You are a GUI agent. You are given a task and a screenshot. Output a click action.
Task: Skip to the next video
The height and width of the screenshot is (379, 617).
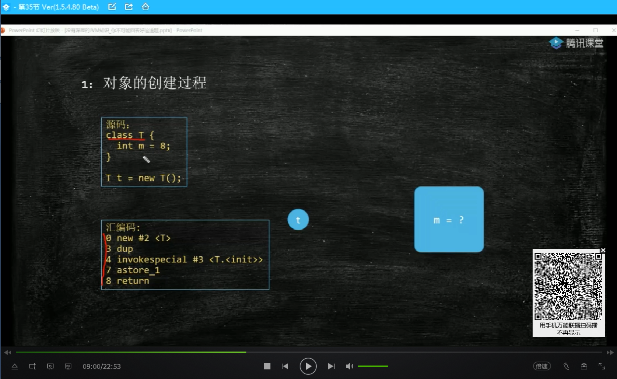[331, 366]
